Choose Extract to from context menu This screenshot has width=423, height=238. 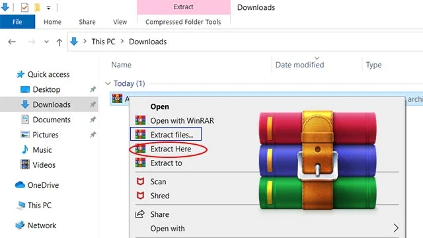(166, 163)
